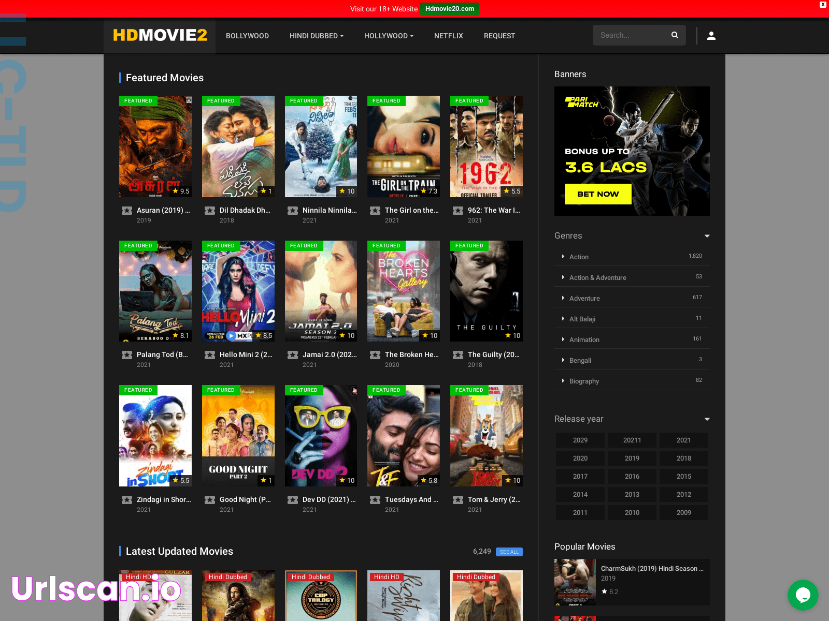This screenshot has height=621, width=829.
Task: Click the ticket icon beside The Guilty
Action: 458,355
